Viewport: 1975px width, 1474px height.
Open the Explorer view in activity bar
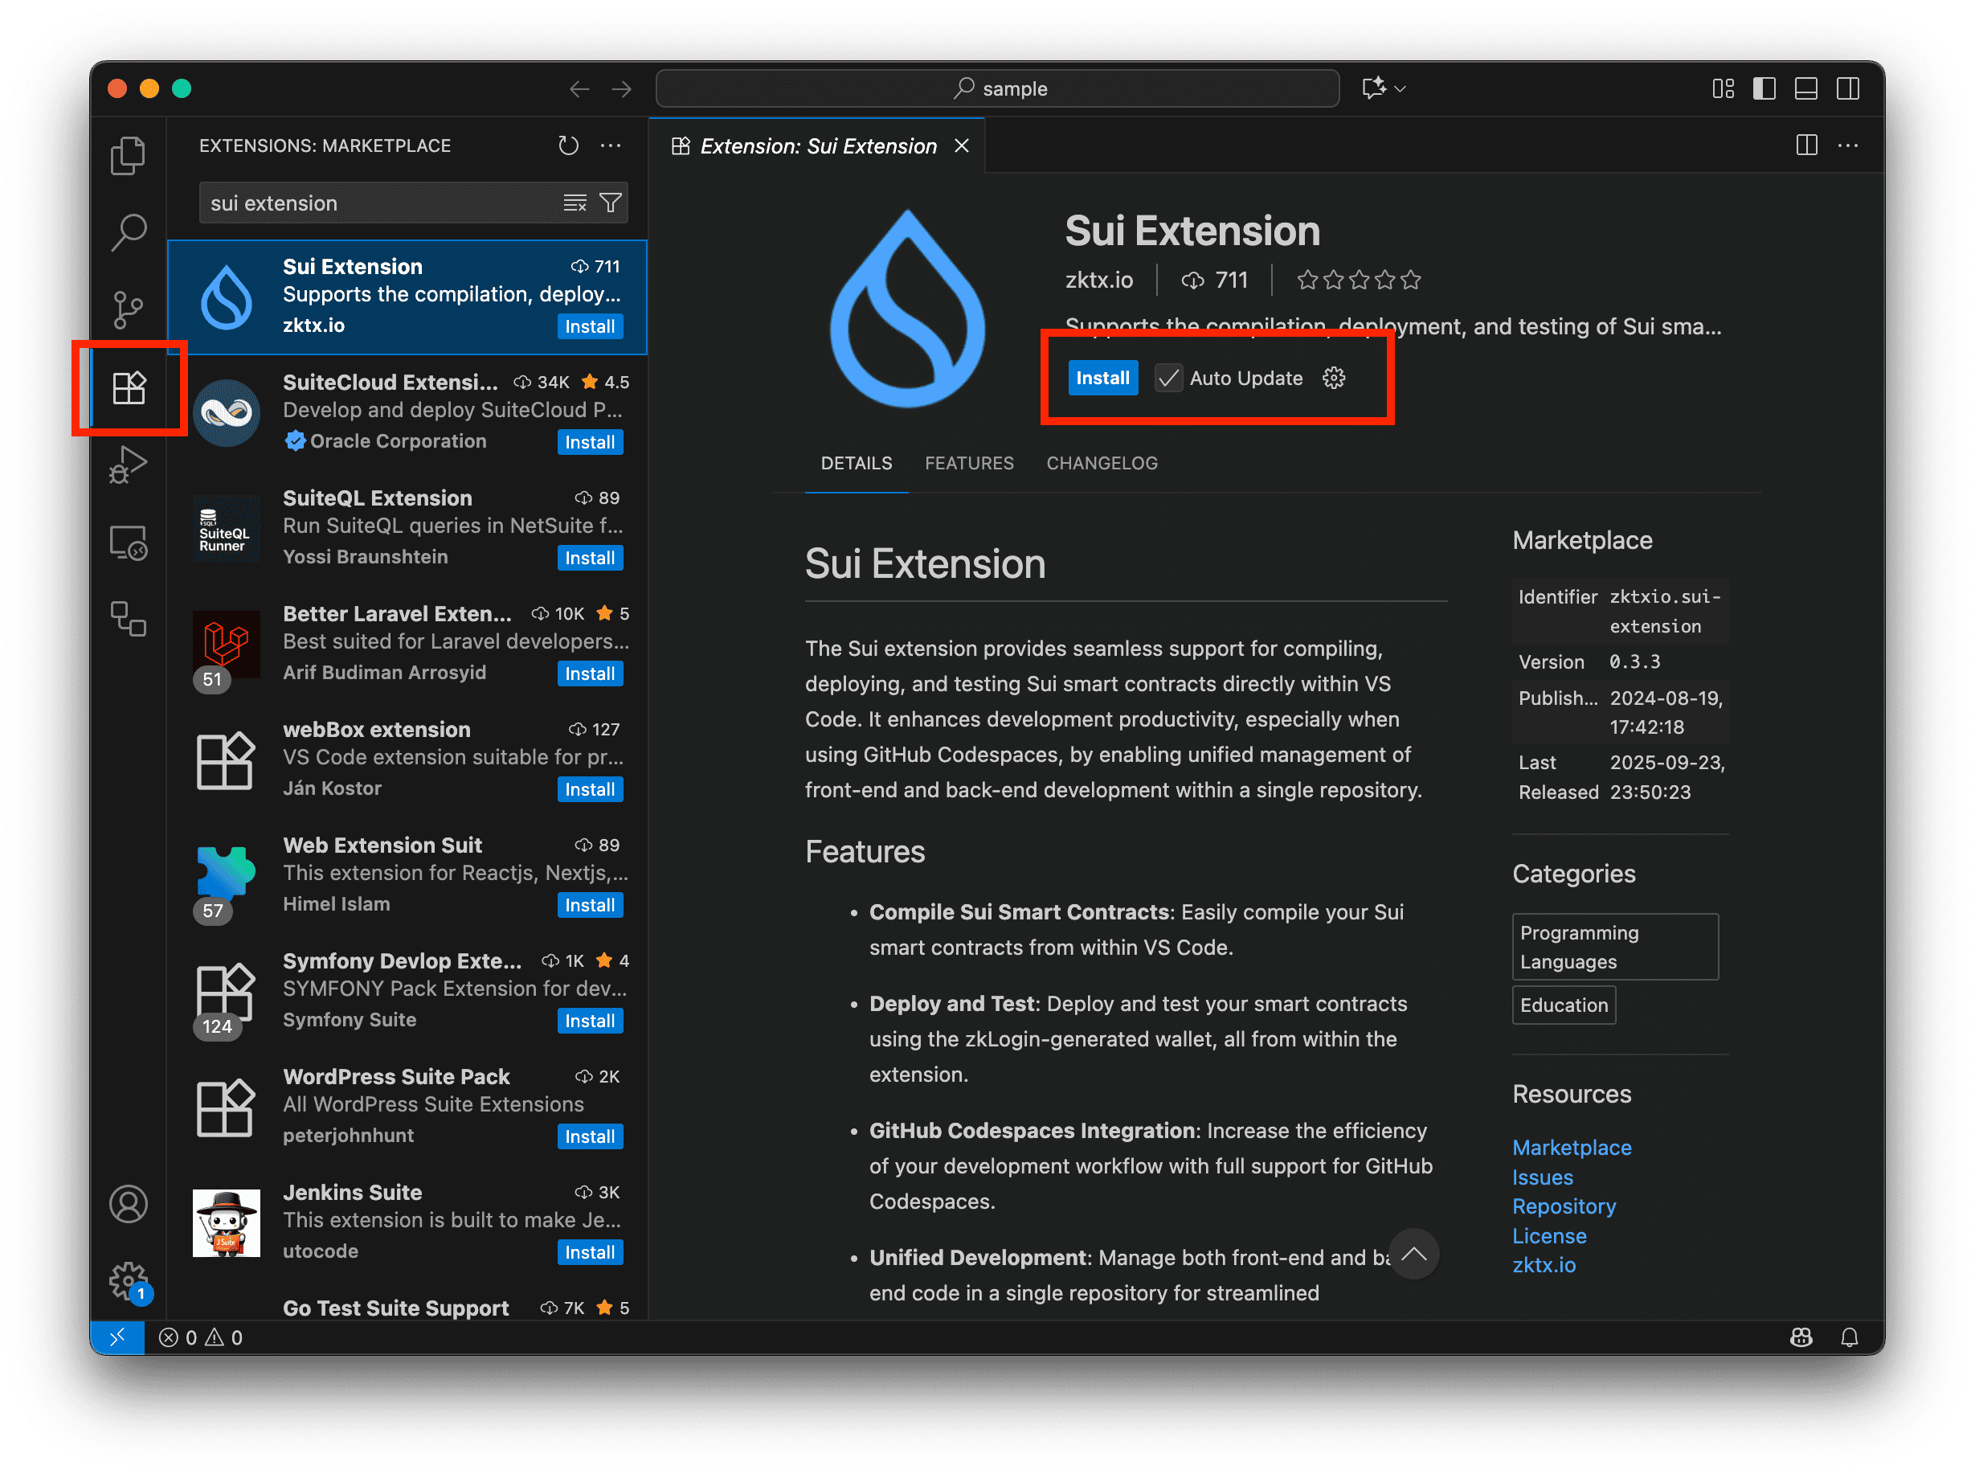tap(128, 156)
